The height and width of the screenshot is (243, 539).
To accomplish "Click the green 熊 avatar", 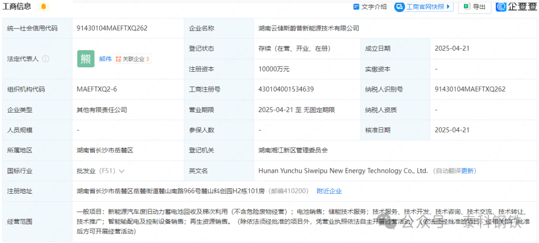I will pos(86,59).
